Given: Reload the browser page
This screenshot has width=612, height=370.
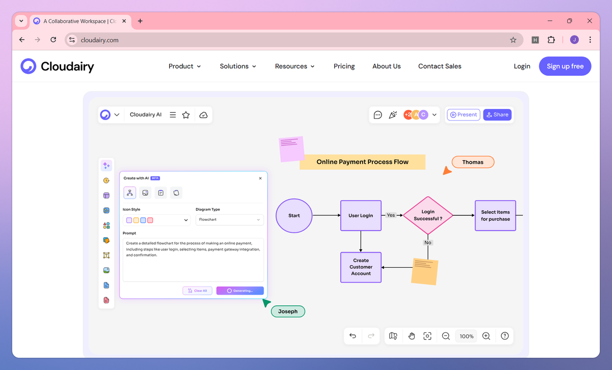Looking at the screenshot, I should (53, 40).
